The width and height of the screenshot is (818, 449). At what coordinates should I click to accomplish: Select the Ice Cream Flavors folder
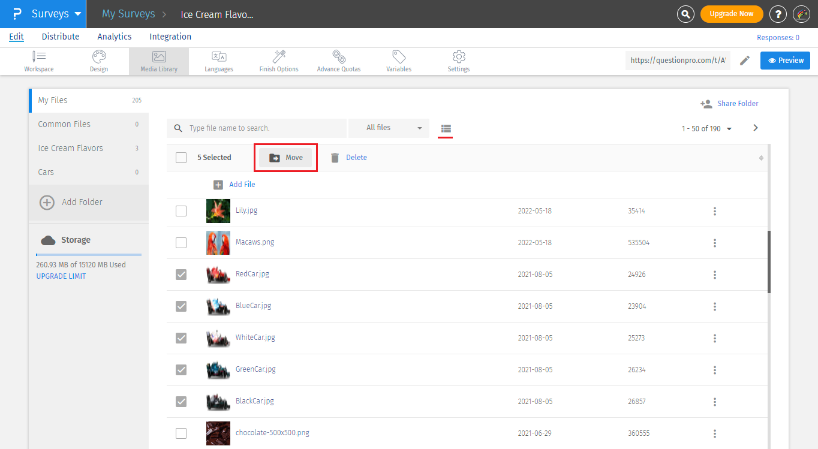coord(89,148)
